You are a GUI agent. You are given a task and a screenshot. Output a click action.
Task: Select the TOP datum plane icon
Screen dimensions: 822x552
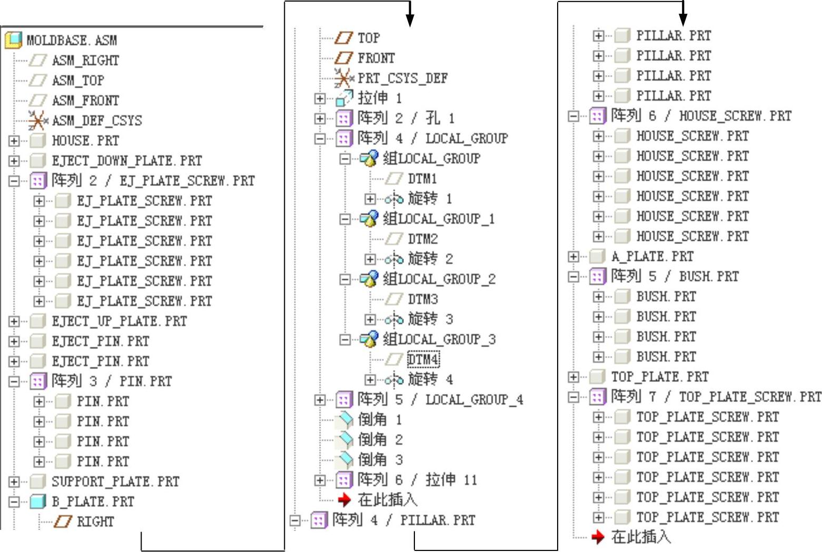coord(344,38)
